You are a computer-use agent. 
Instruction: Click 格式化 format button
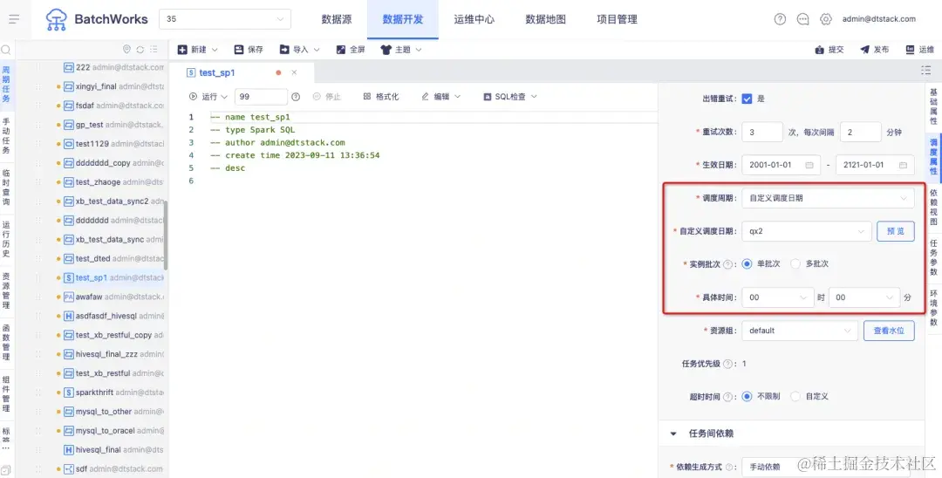click(x=381, y=97)
